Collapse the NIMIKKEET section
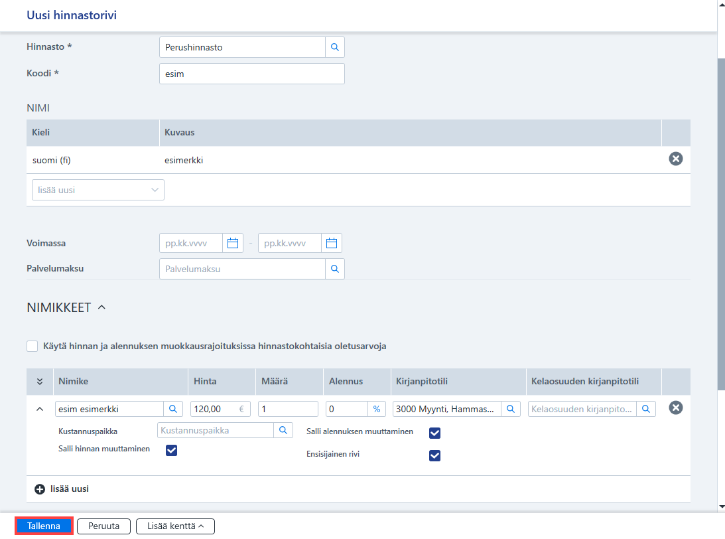 tap(101, 307)
